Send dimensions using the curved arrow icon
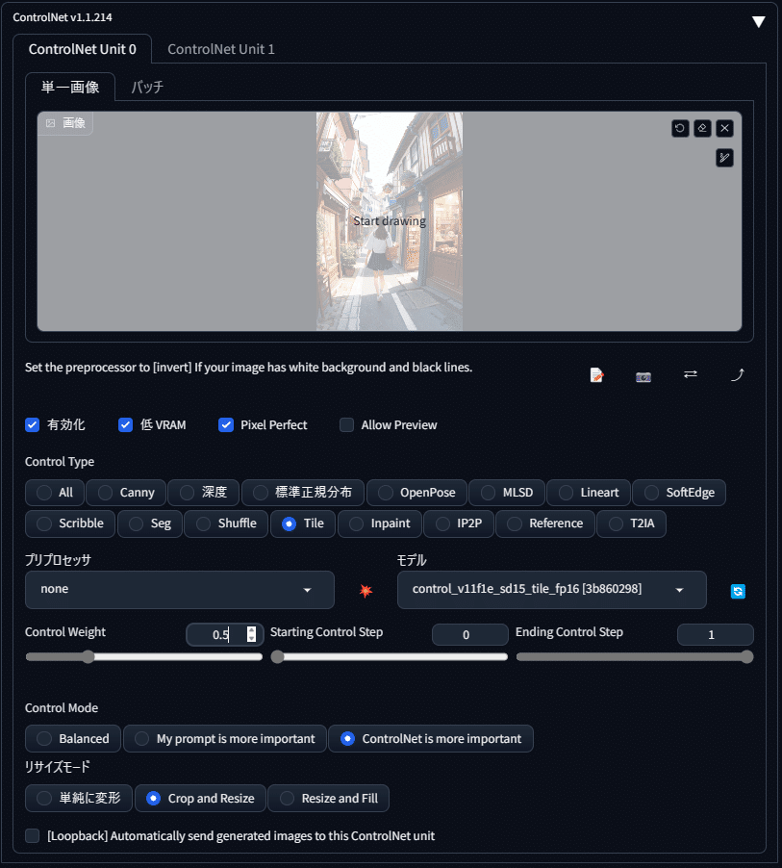Viewport: 782px width, 868px height. (737, 375)
